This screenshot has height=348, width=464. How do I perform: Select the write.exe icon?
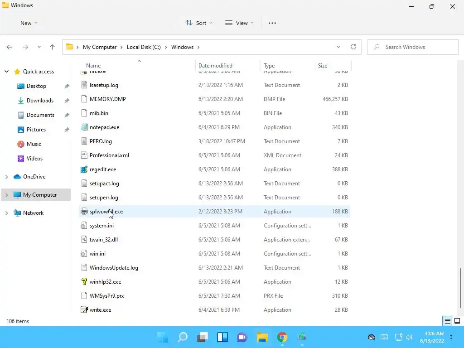(x=84, y=310)
